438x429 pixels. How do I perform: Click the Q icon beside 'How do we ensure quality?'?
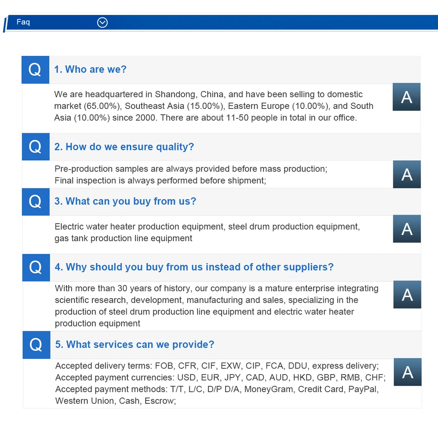coord(36,146)
